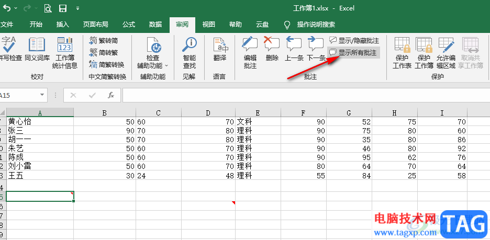Open 同义词库 thesaurus
This screenshot has height=240, width=490.
37,49
